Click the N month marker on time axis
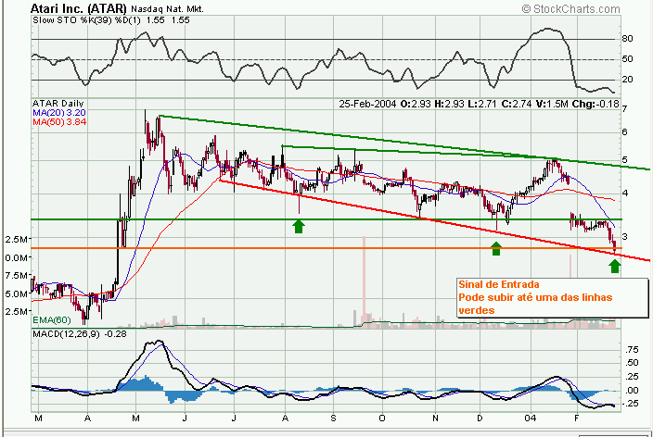 [435, 418]
